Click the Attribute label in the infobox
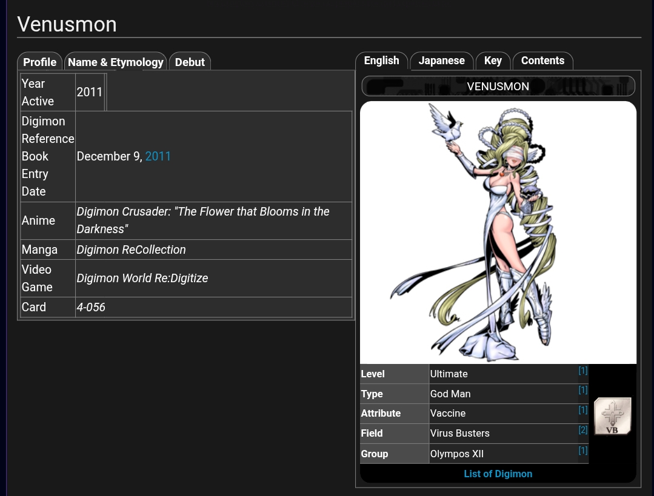This screenshot has width=654, height=496. pyautogui.click(x=381, y=414)
